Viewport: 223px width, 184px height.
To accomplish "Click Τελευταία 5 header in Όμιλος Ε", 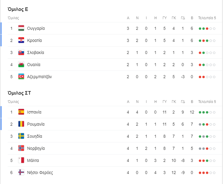I will (207, 18).
